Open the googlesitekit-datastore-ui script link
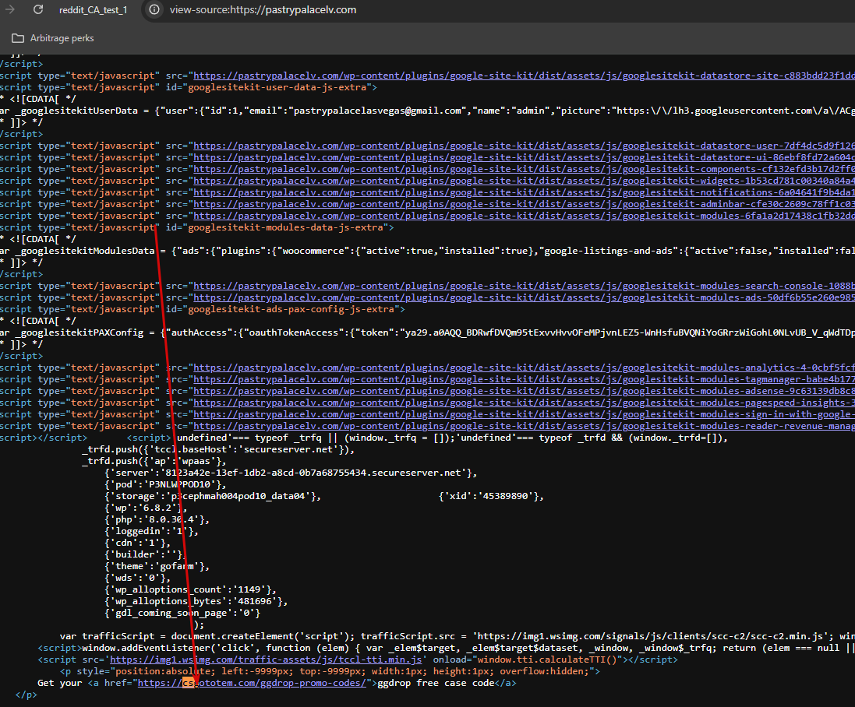This screenshot has height=707, width=855. pyautogui.click(x=524, y=157)
